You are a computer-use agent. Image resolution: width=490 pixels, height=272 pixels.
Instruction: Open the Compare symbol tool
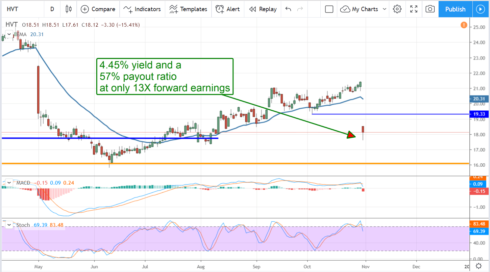98,9
